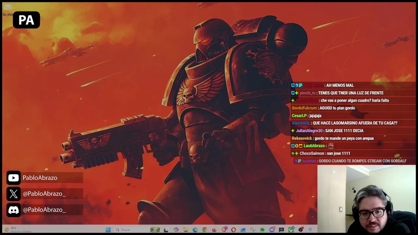
Task: Click username LautiAbrazo in chat
Action: tap(314, 146)
